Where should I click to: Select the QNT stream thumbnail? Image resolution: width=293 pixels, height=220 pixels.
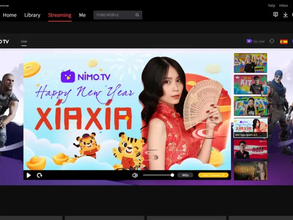coord(251,106)
